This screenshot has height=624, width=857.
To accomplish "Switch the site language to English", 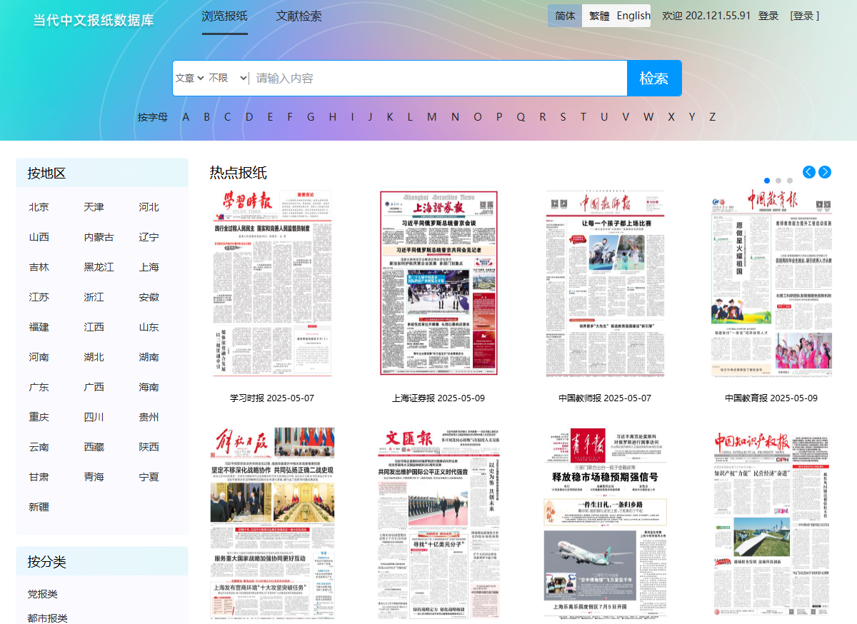I will pyautogui.click(x=633, y=16).
